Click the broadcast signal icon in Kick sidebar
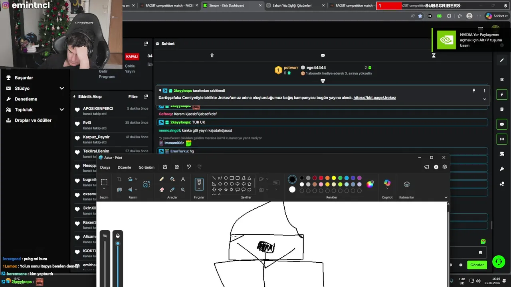The image size is (511, 287). pos(502,139)
